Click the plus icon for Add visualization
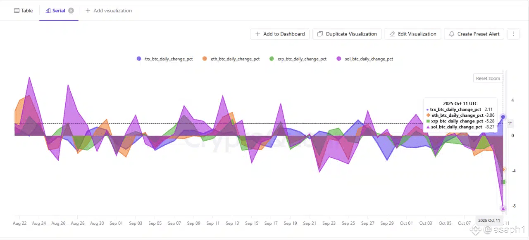The height and width of the screenshot is (240, 529). click(x=88, y=11)
